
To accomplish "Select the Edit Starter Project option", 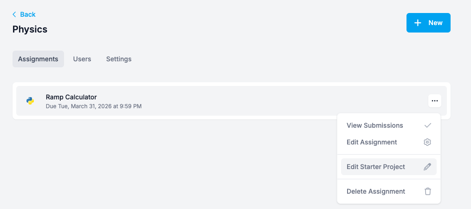I will [376, 167].
